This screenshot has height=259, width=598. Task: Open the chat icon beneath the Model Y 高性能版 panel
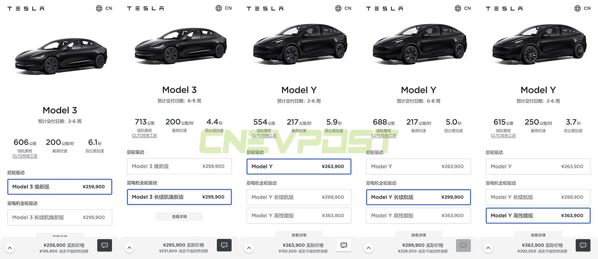tap(582, 245)
